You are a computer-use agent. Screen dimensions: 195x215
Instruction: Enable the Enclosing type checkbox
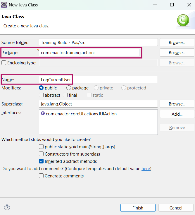[x=4, y=63]
